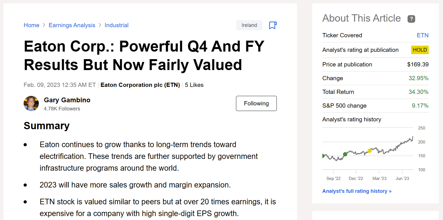Toggle the Following button
The width and height of the screenshot is (443, 220).
256,103
